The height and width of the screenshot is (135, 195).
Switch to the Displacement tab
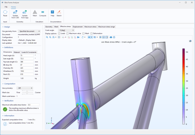click(78, 27)
